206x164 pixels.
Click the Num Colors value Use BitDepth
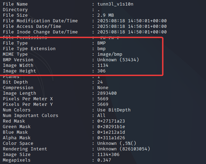[x=114, y=110]
